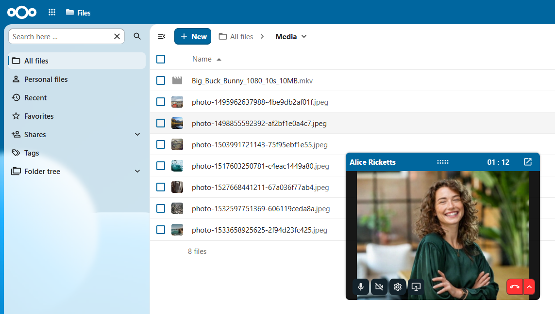
Task: Open the Media folder dropdown
Action: 291,37
